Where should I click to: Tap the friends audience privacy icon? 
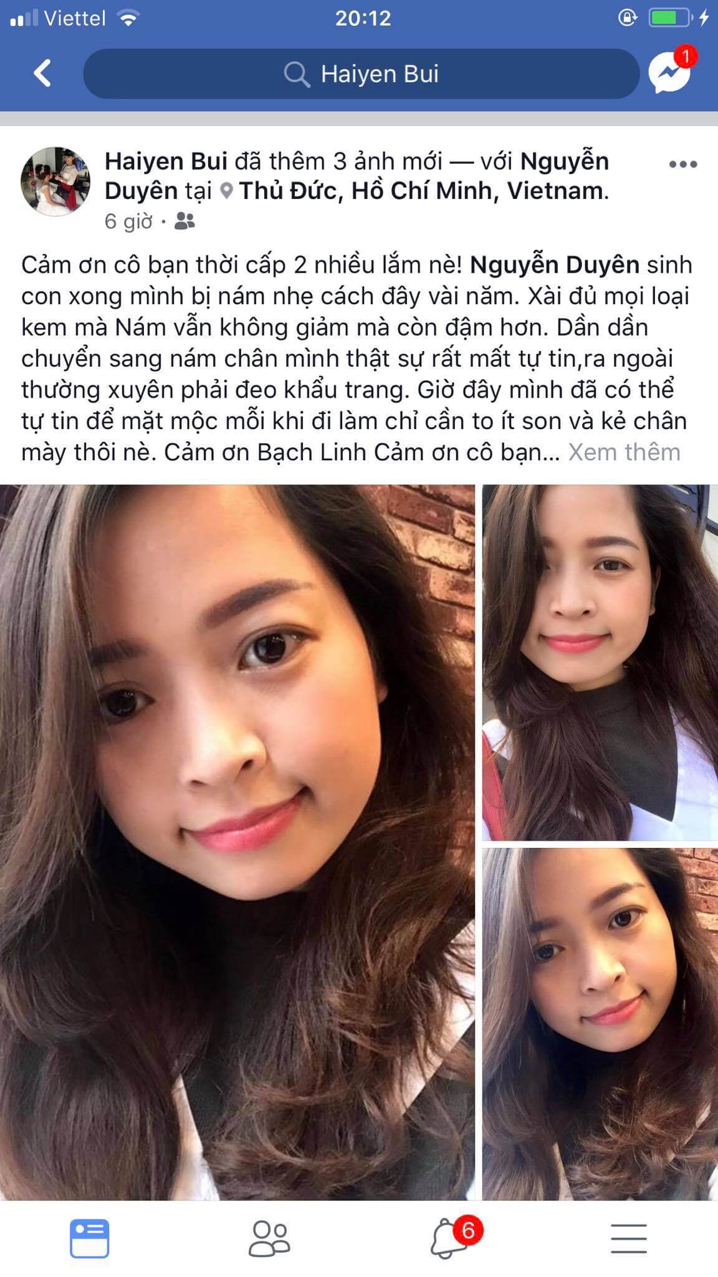point(184,221)
